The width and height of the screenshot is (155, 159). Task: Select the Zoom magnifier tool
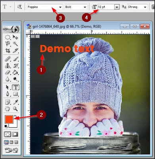[15, 109]
